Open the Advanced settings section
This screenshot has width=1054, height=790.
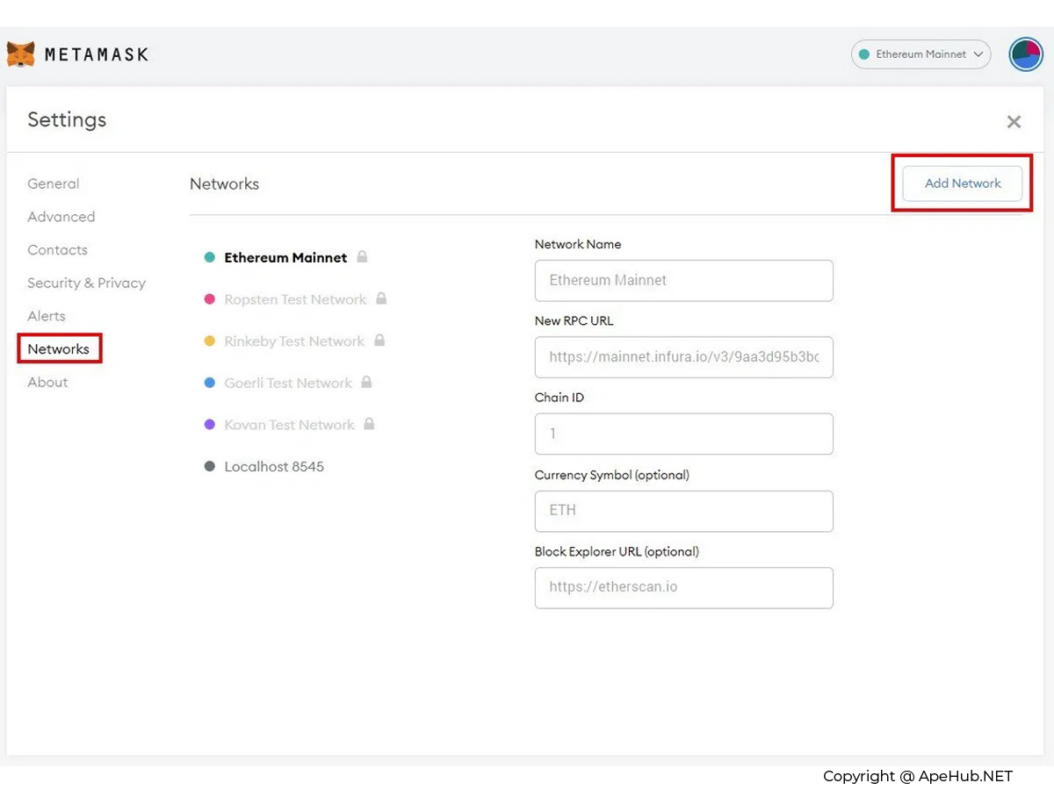(61, 217)
